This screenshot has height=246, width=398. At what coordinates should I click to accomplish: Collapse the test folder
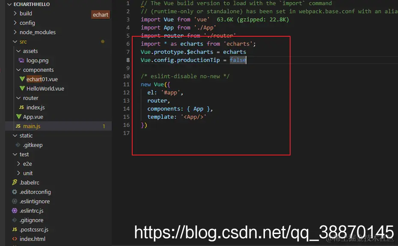point(15,154)
